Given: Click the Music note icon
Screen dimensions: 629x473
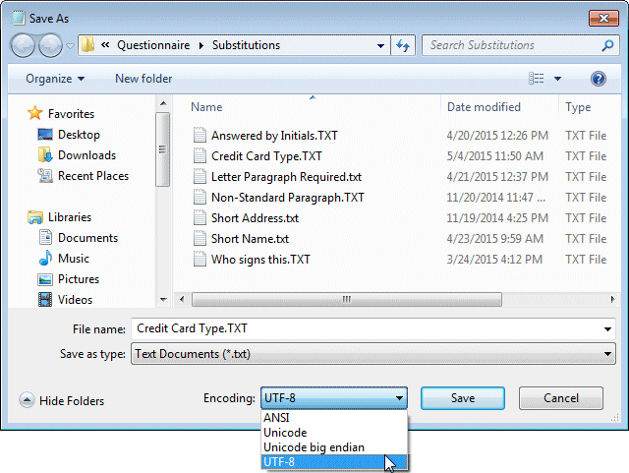Looking at the screenshot, I should pyautogui.click(x=45, y=258).
